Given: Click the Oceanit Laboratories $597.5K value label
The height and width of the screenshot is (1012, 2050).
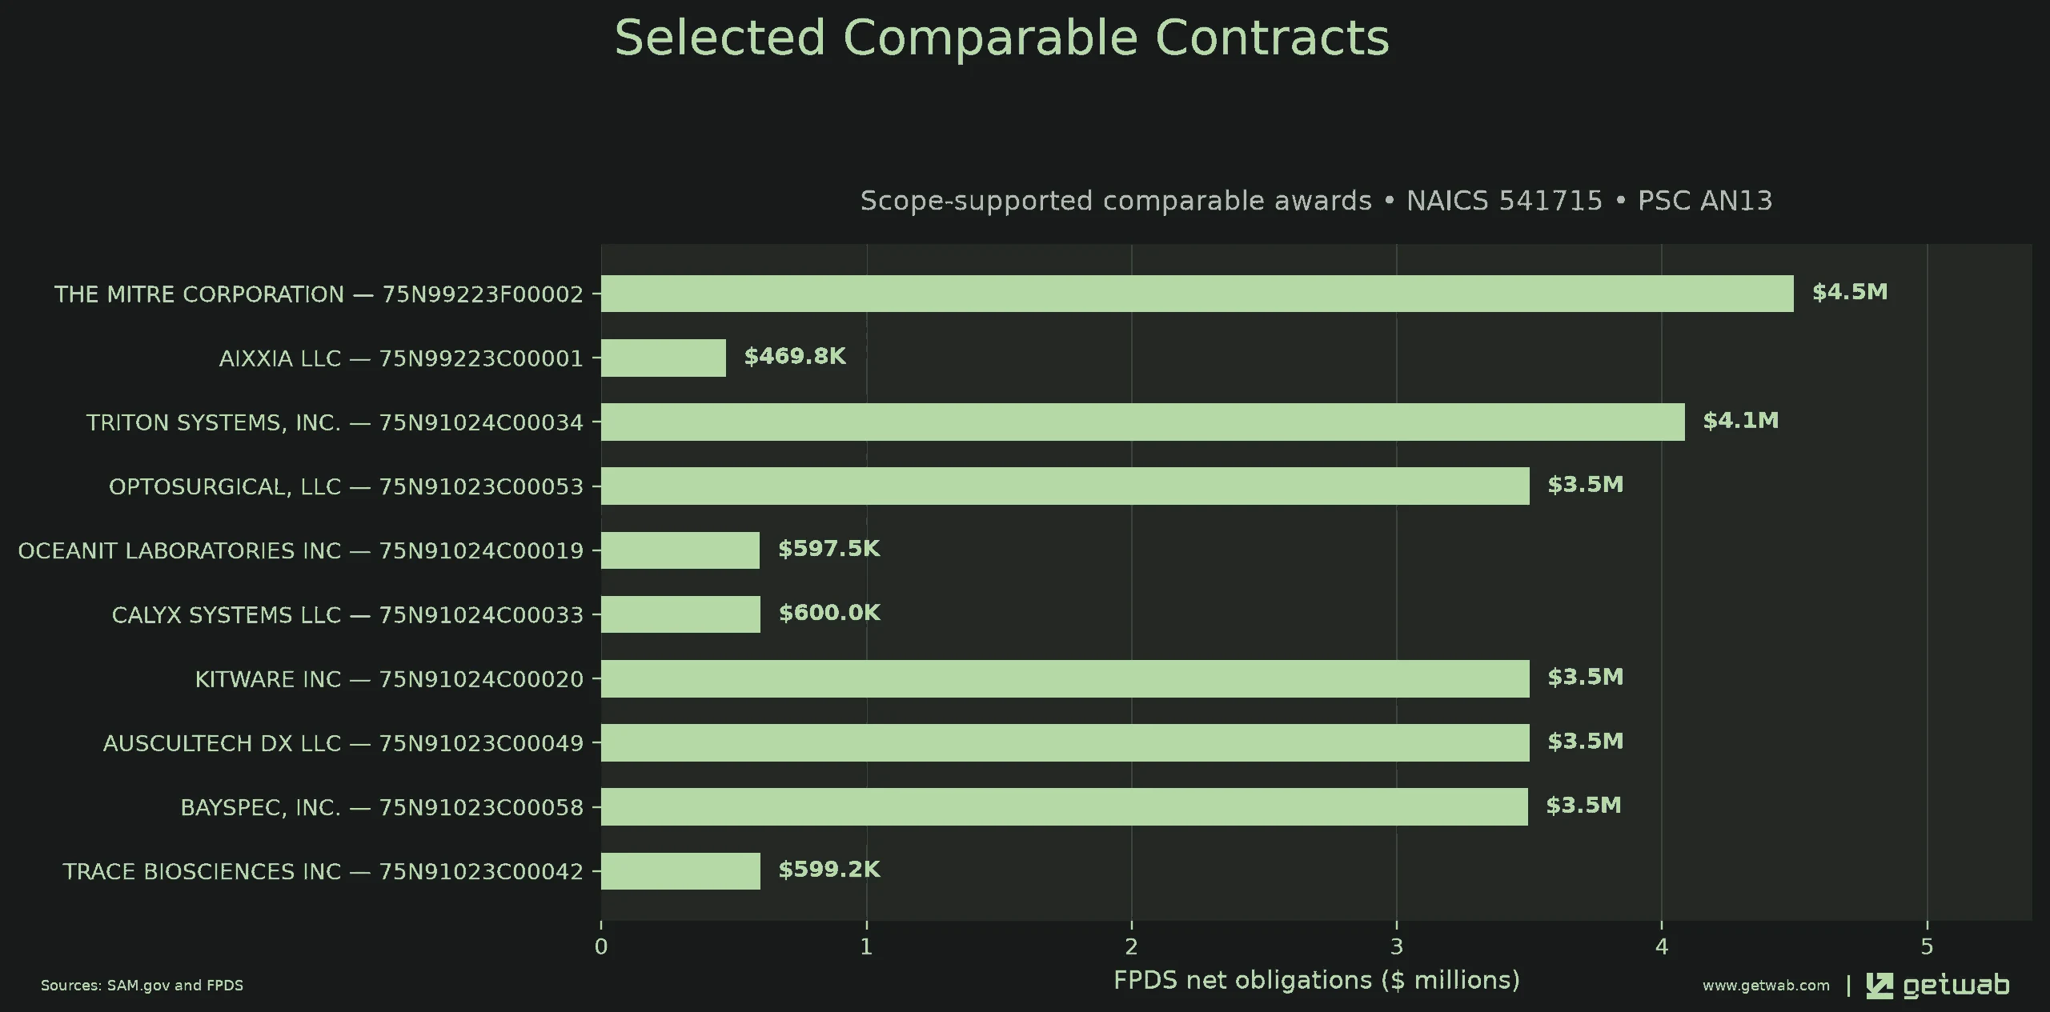Looking at the screenshot, I should pyautogui.click(x=829, y=549).
